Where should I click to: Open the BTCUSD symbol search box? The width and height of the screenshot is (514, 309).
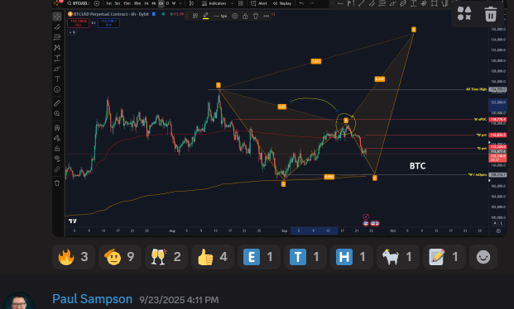point(78,3)
